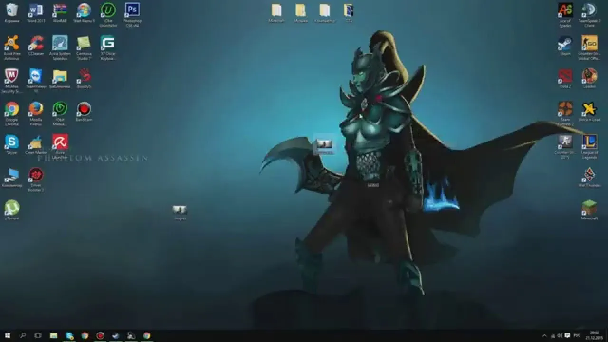
Task: Click the taskbar search magnifier
Action: (23, 336)
